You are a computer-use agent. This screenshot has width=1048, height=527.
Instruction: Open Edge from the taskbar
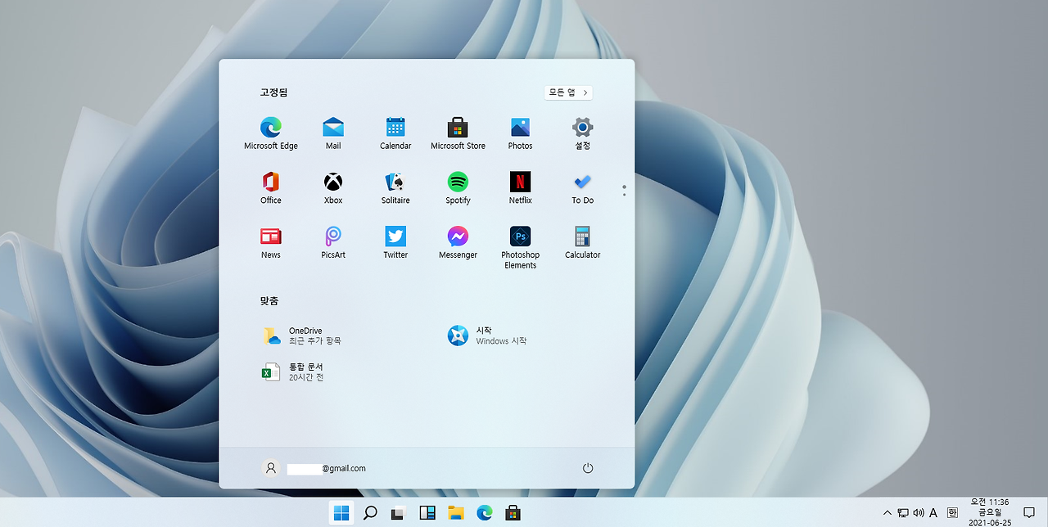point(485,513)
